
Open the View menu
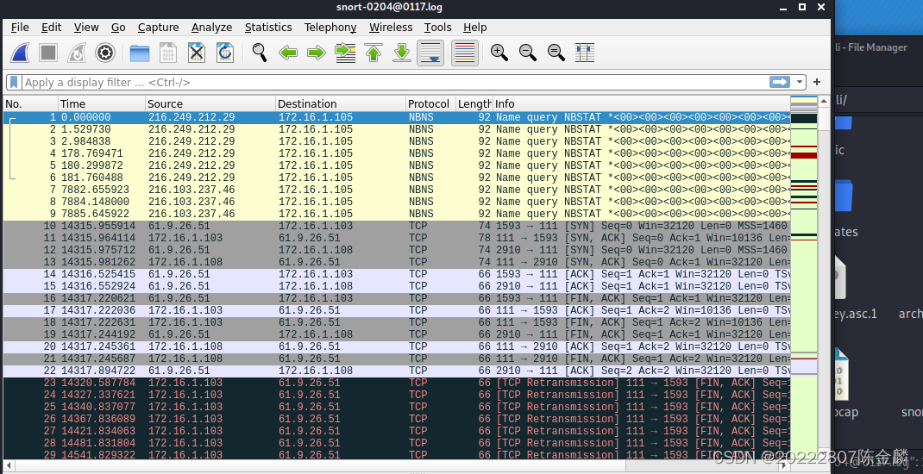pyautogui.click(x=86, y=27)
